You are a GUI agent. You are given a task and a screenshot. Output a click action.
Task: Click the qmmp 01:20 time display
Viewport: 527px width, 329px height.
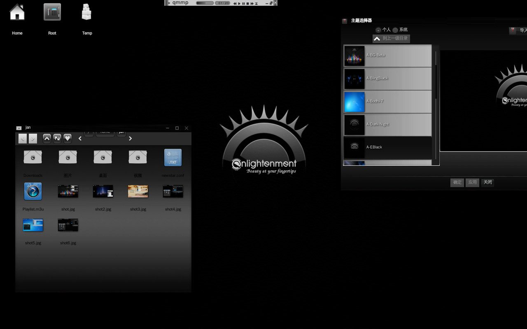point(222,3)
